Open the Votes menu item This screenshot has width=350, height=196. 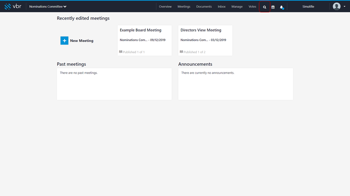coord(253,6)
